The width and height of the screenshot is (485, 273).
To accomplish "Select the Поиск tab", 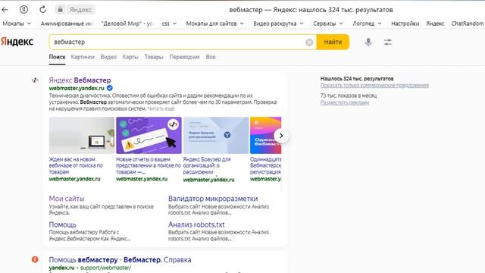I will pyautogui.click(x=57, y=57).
